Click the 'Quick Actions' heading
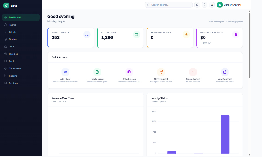This screenshot has height=157, width=262. coord(60,57)
